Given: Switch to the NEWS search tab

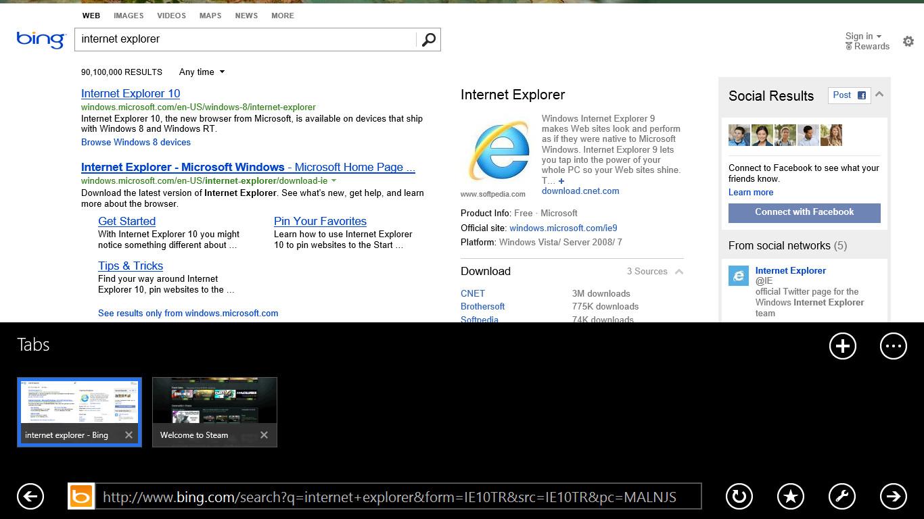Looking at the screenshot, I should (x=246, y=16).
